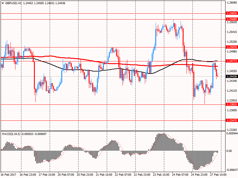Click the 16 Feb 2017 date label
This screenshot has height=178, width=238.
pyautogui.click(x=9, y=175)
